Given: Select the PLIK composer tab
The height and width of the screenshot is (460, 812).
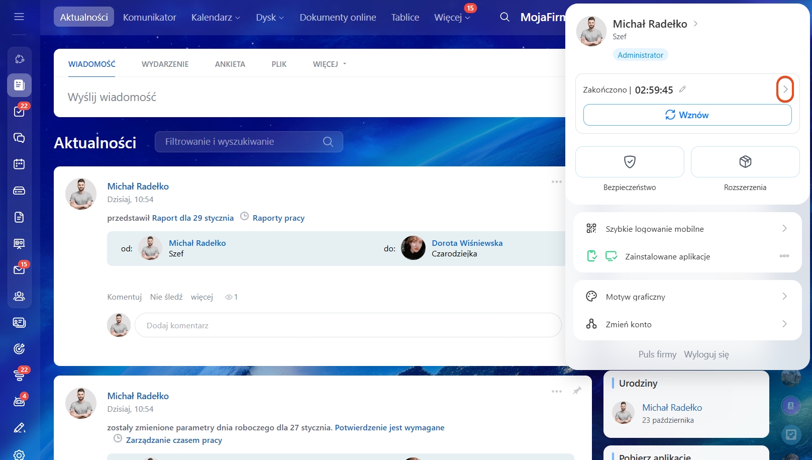Looking at the screenshot, I should (279, 64).
